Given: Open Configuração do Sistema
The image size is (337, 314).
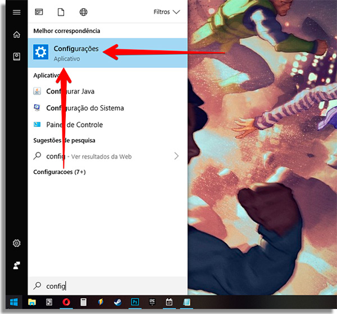Looking at the screenshot, I should tap(108, 108).
